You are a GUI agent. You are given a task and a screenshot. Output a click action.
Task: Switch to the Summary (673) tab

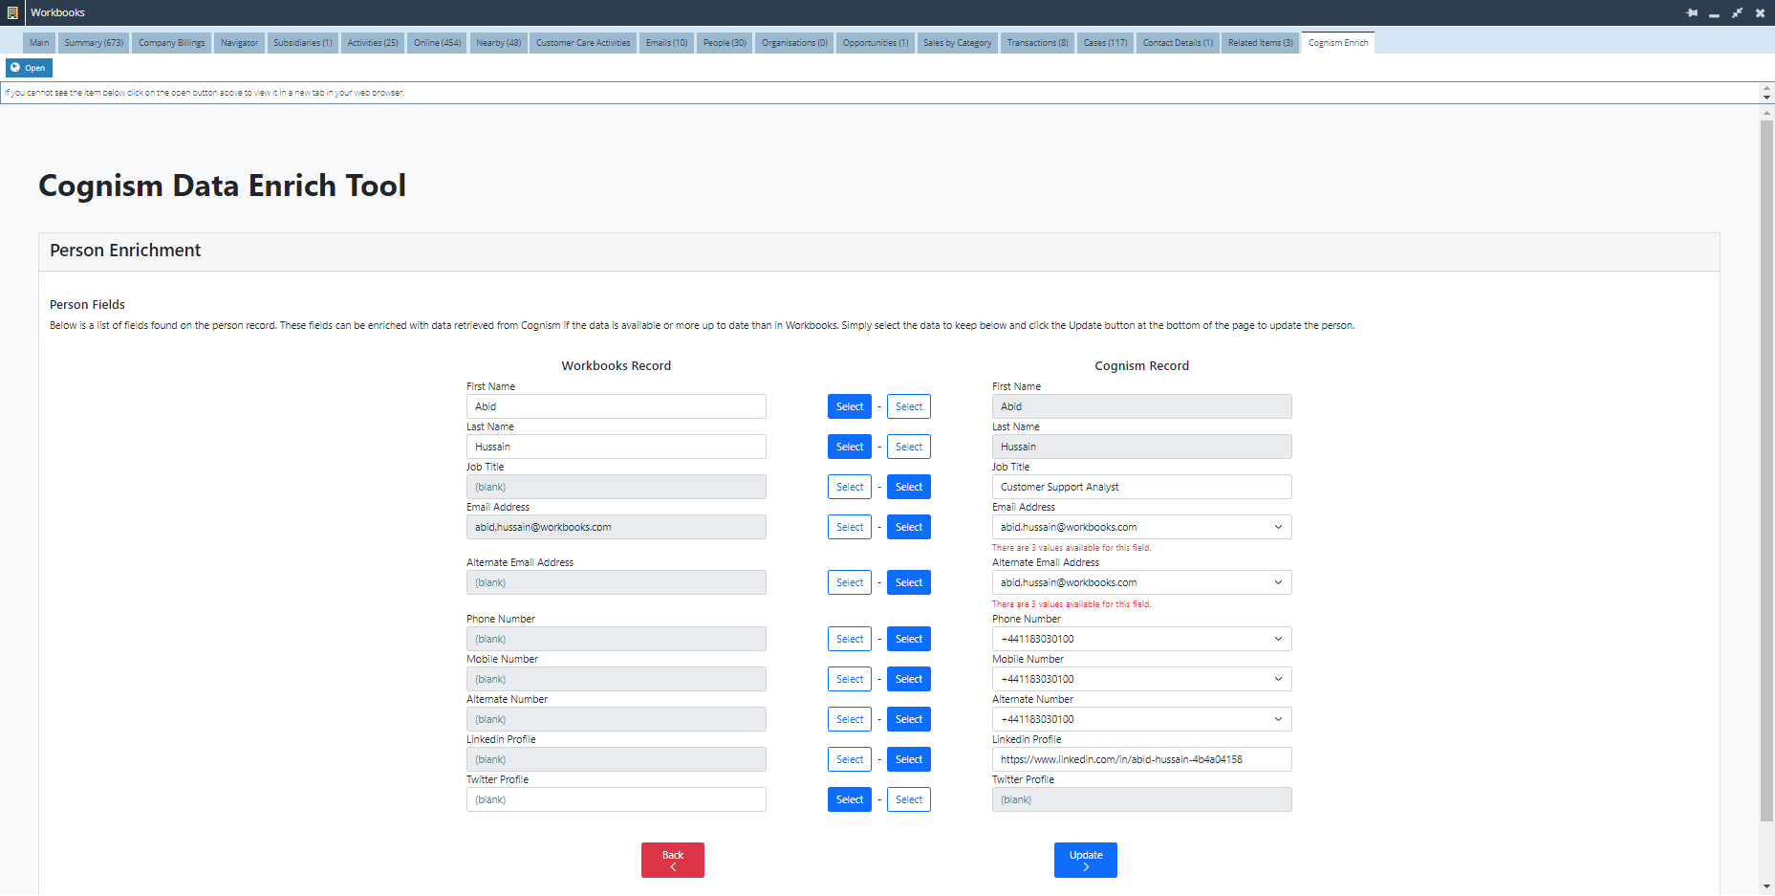(94, 43)
